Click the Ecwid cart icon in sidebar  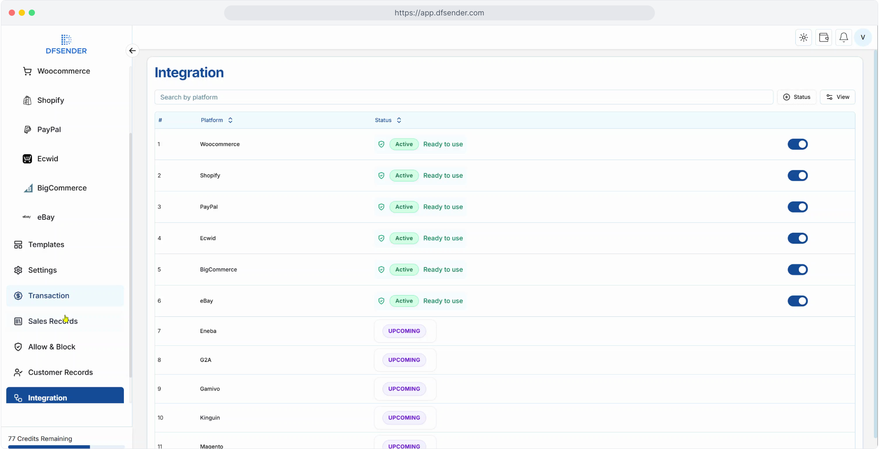(27, 159)
